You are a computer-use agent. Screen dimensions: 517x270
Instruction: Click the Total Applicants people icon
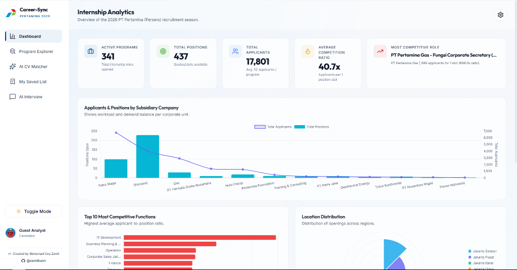click(235, 51)
